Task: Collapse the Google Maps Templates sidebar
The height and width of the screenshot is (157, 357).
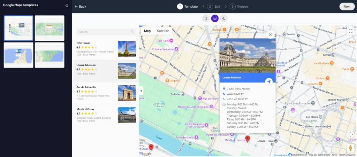Action: (x=67, y=6)
